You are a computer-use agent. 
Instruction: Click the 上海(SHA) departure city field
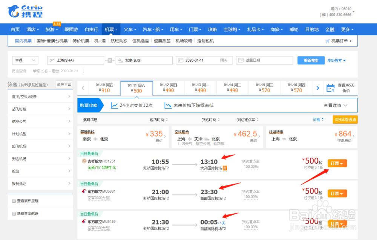point(75,60)
